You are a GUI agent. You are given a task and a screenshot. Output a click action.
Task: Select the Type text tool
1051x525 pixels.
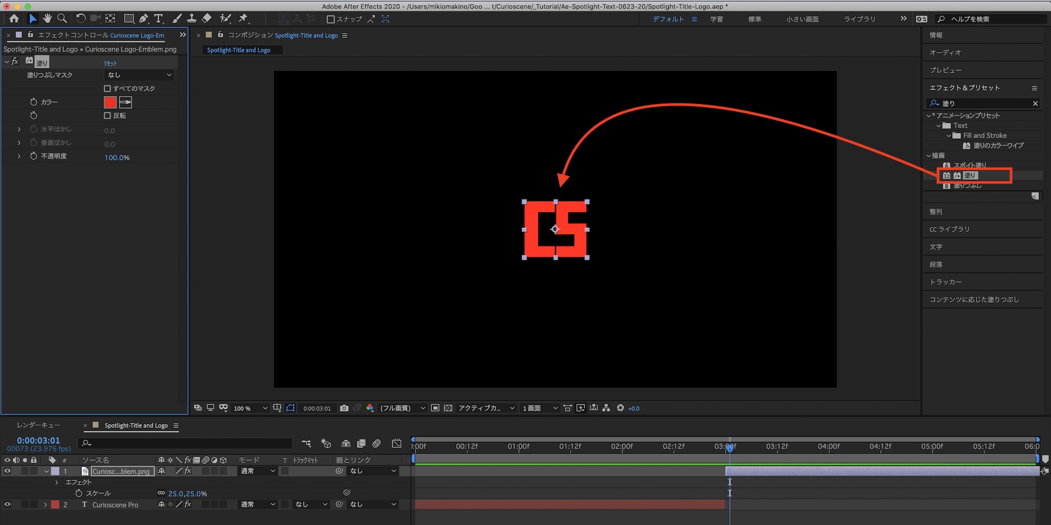tap(158, 18)
